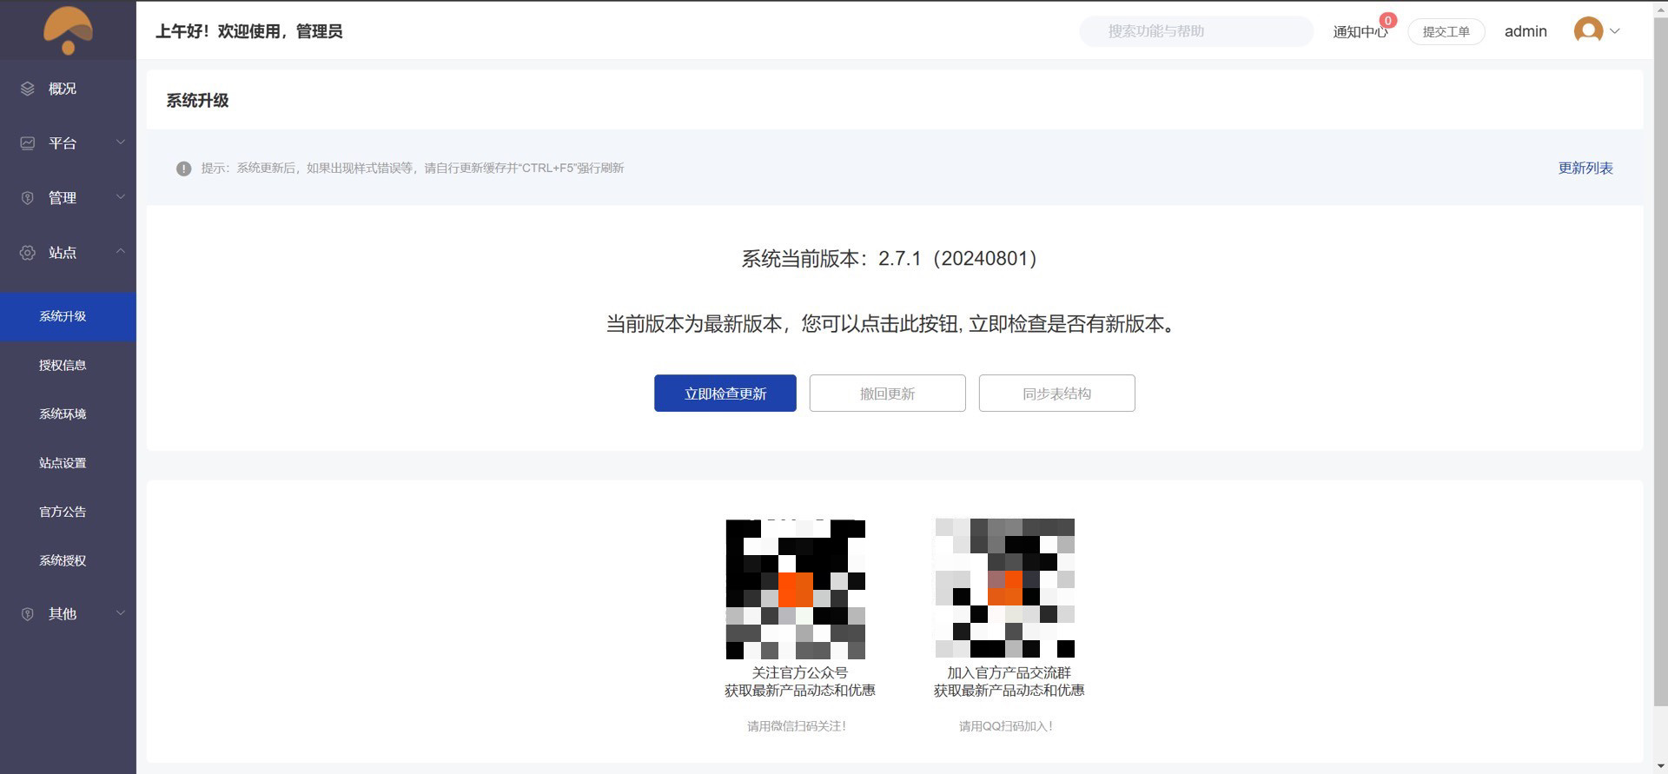Click the 请用QQ扫码加入 caption
Image resolution: width=1668 pixels, height=774 pixels.
point(1006,726)
